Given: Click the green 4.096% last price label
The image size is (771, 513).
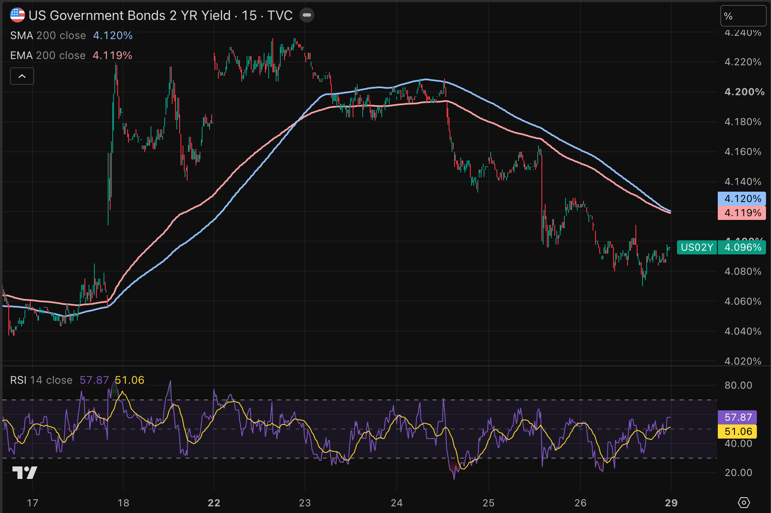Looking at the screenshot, I should 742,247.
